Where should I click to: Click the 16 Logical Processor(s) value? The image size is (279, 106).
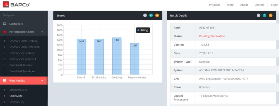[x=213, y=96]
